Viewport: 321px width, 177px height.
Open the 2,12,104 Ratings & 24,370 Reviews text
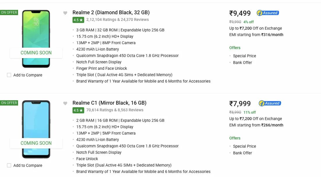117,20
